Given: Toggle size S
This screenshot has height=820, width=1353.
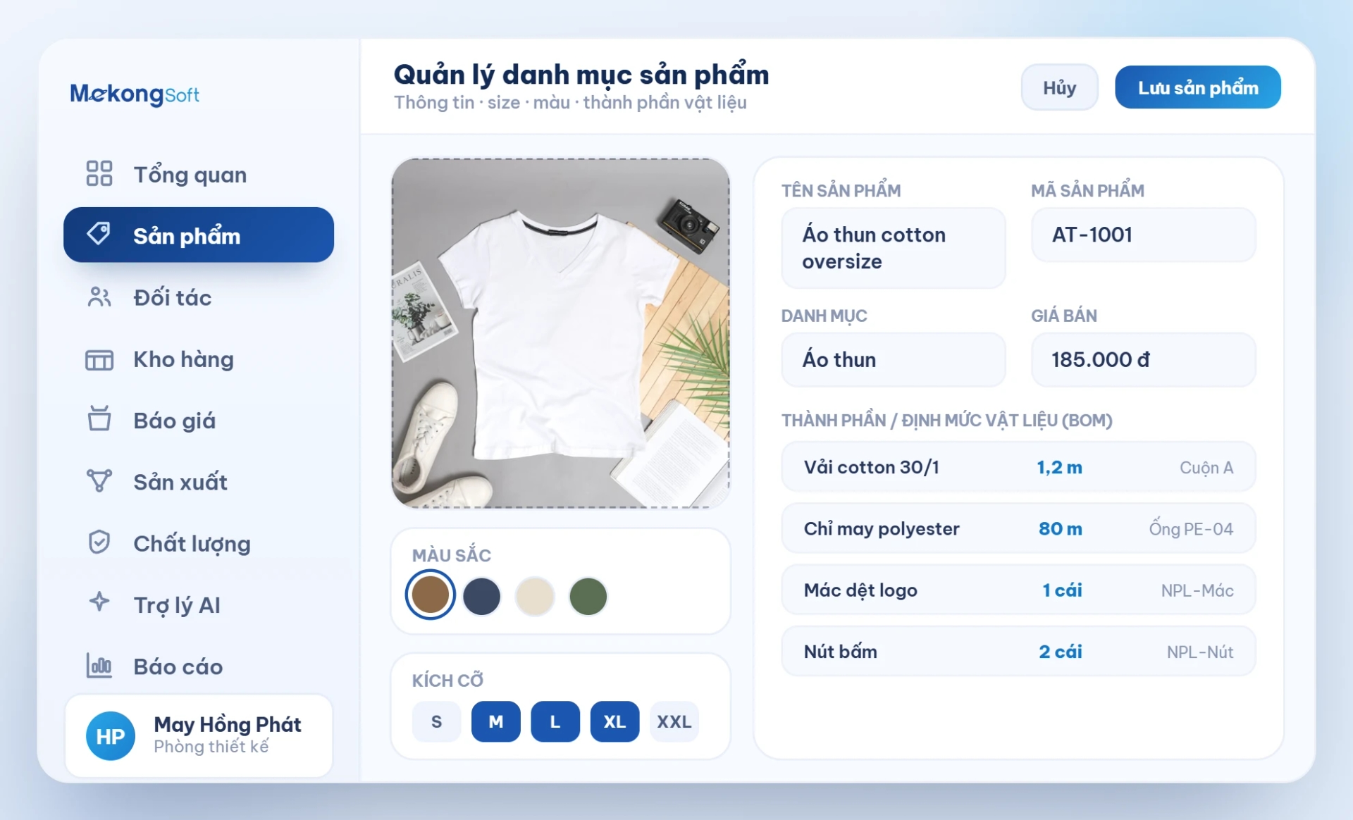Looking at the screenshot, I should (x=436, y=721).
